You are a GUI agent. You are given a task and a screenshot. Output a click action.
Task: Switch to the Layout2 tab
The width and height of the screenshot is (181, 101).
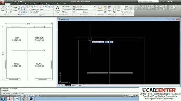pos(80,85)
